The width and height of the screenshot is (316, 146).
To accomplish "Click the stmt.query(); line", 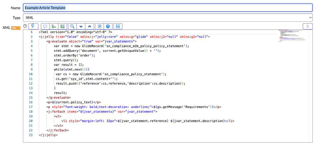I will pos(66,60).
